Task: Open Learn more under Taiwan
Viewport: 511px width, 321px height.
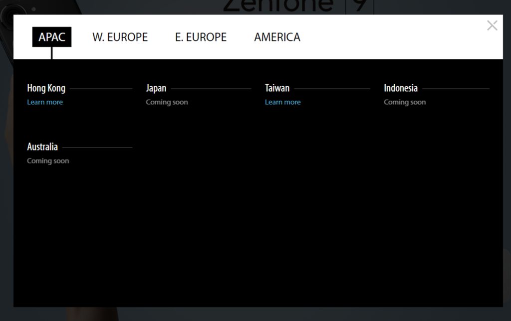Action: point(282,102)
